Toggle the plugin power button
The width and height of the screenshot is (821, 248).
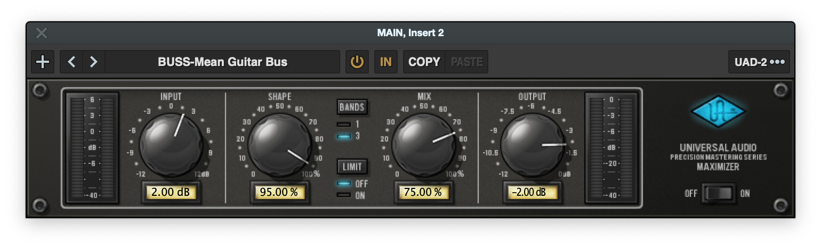pos(357,62)
